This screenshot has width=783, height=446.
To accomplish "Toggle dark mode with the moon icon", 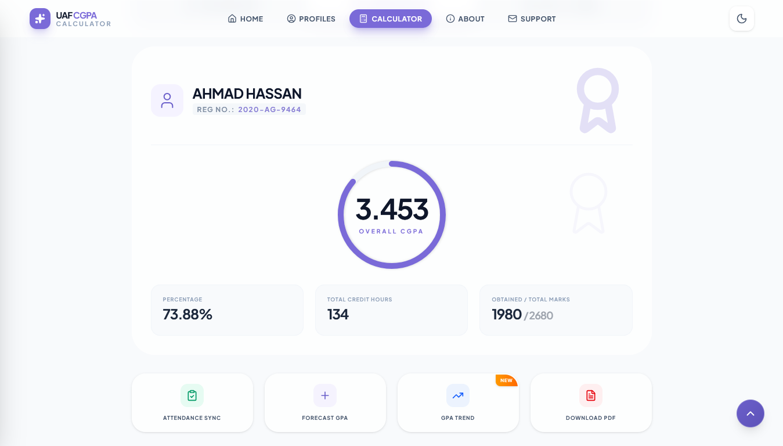I will (742, 19).
